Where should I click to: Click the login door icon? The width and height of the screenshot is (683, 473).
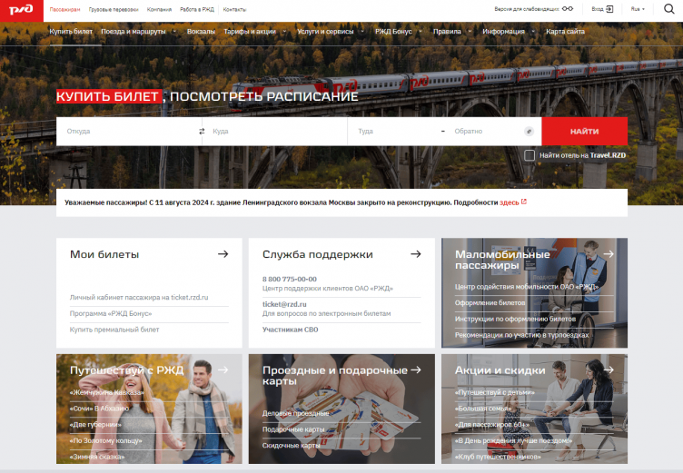click(609, 9)
